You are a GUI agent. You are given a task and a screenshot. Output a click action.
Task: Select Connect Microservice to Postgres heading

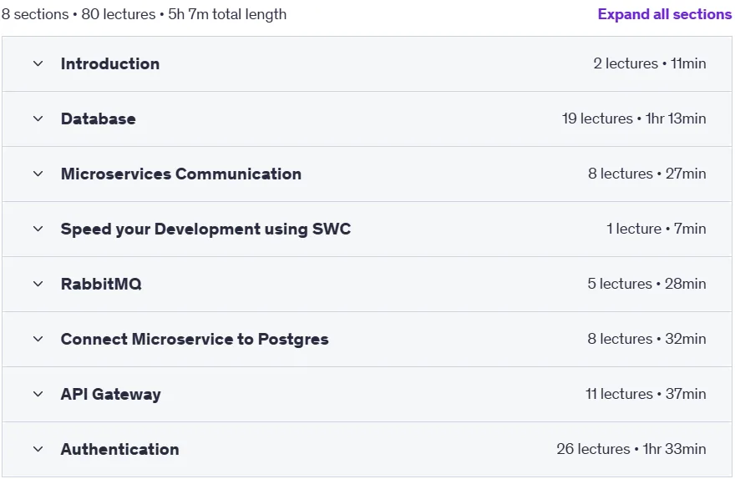[x=195, y=339]
